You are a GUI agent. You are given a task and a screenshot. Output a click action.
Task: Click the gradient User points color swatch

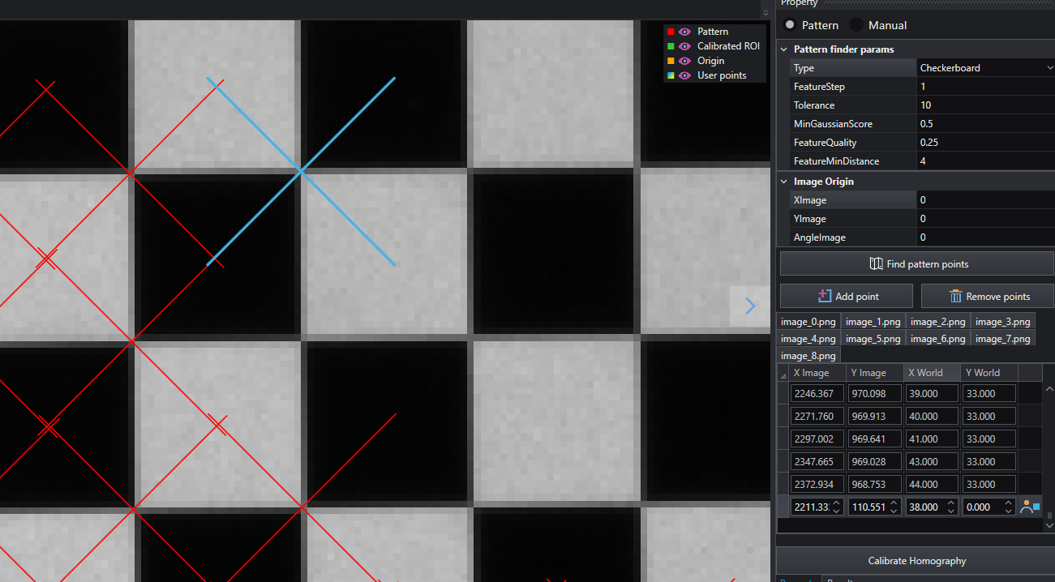coord(671,75)
